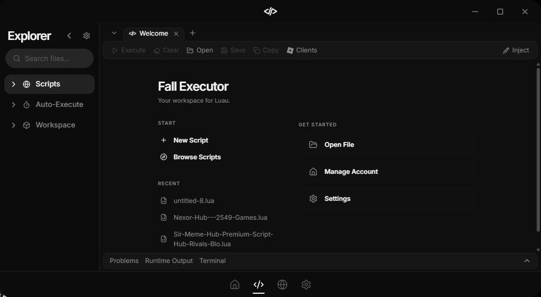Screen dimensions: 541x297
Task: Click the vertical scrollbar of welcome page
Action: (538, 150)
